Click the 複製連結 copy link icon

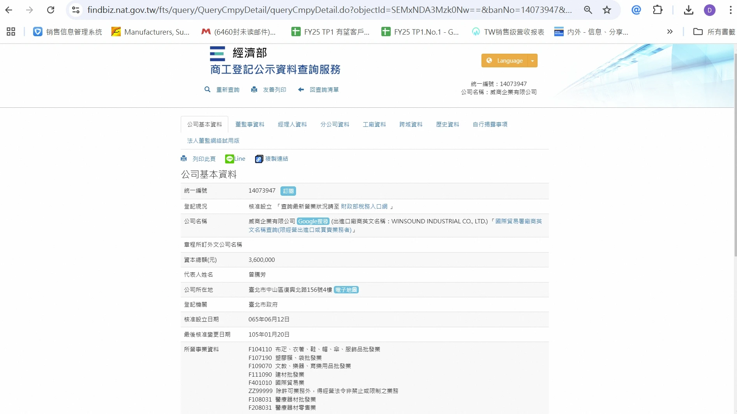pyautogui.click(x=259, y=159)
